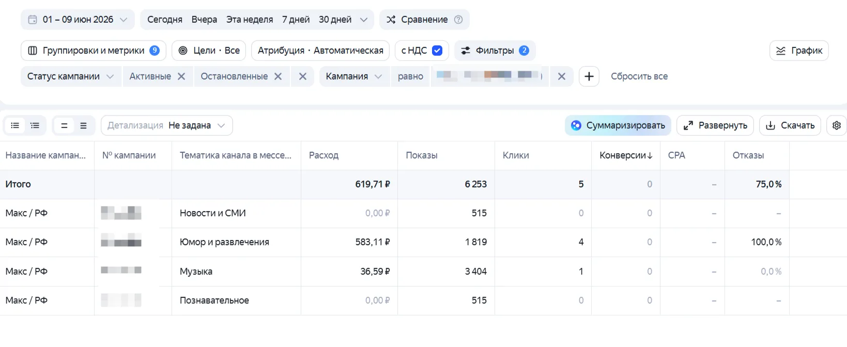Switch to flat list view icon
The image size is (847, 347).
pyautogui.click(x=15, y=125)
